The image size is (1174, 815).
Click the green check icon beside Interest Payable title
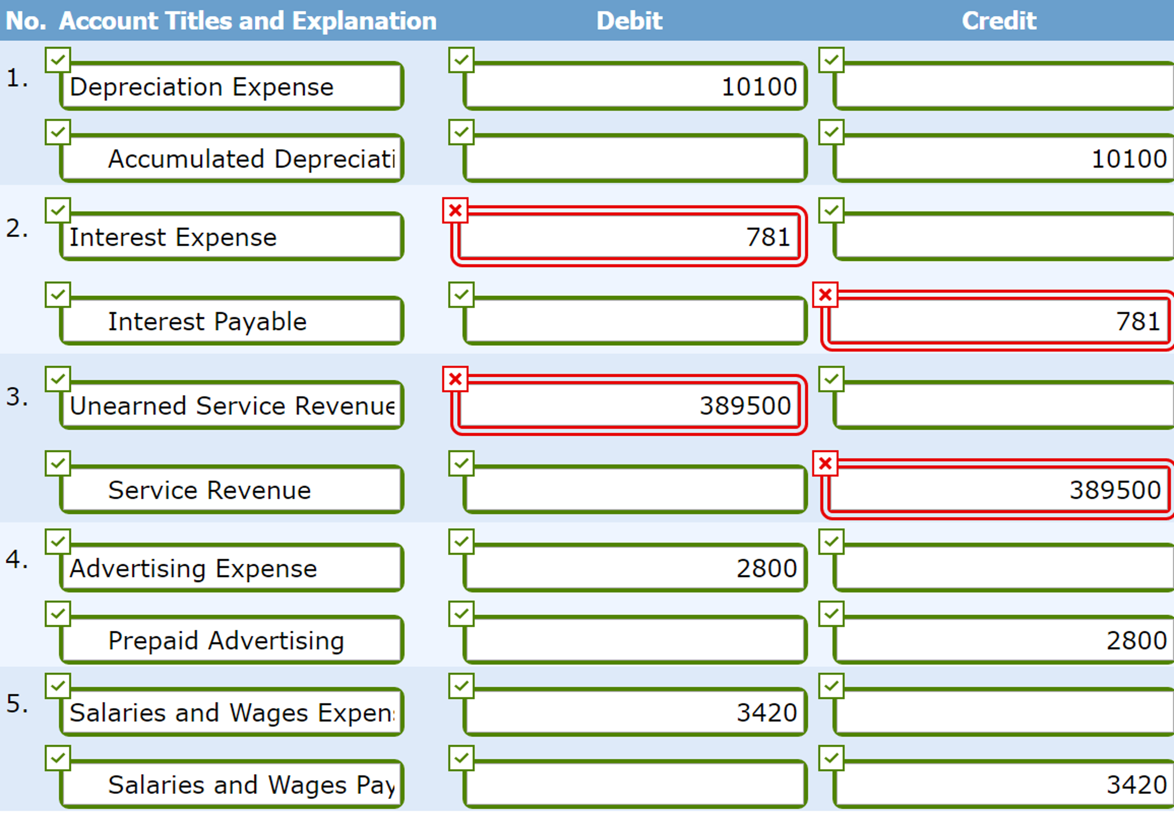click(x=58, y=294)
